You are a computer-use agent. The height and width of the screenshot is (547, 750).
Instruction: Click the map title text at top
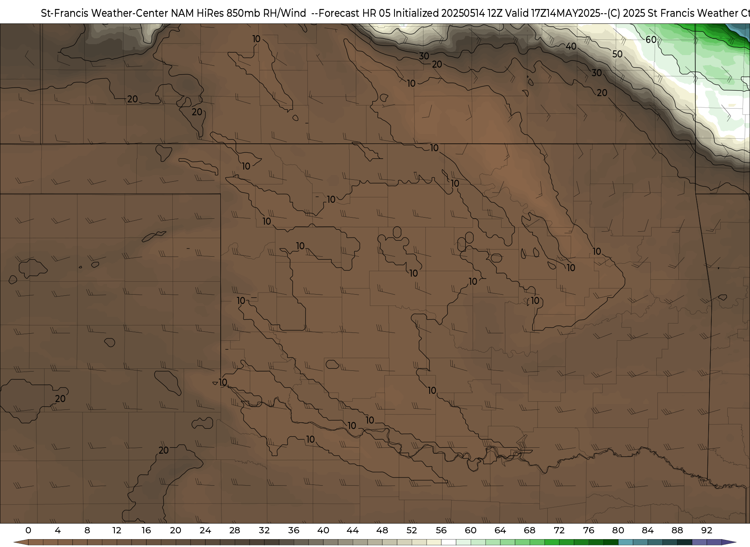(395, 13)
